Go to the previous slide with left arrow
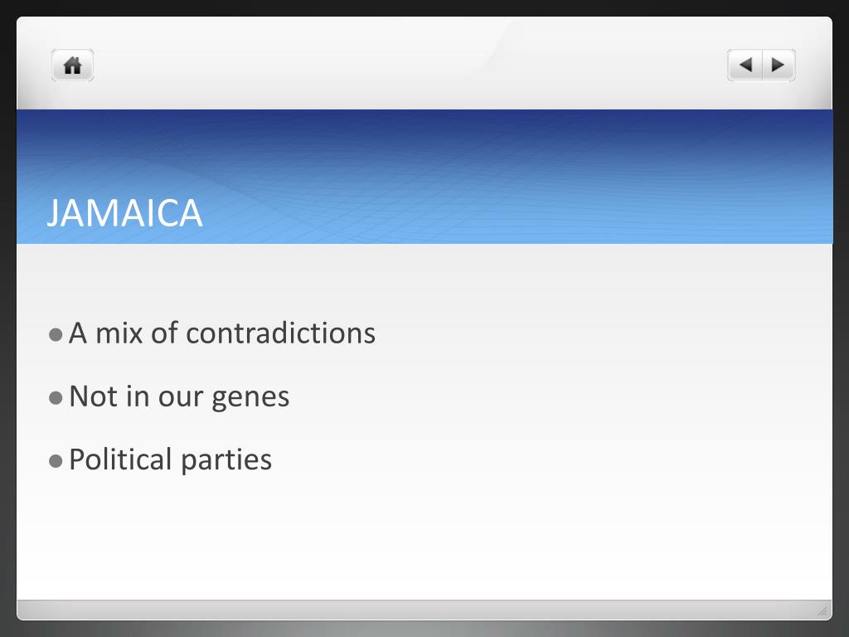849x637 pixels. 745,66
